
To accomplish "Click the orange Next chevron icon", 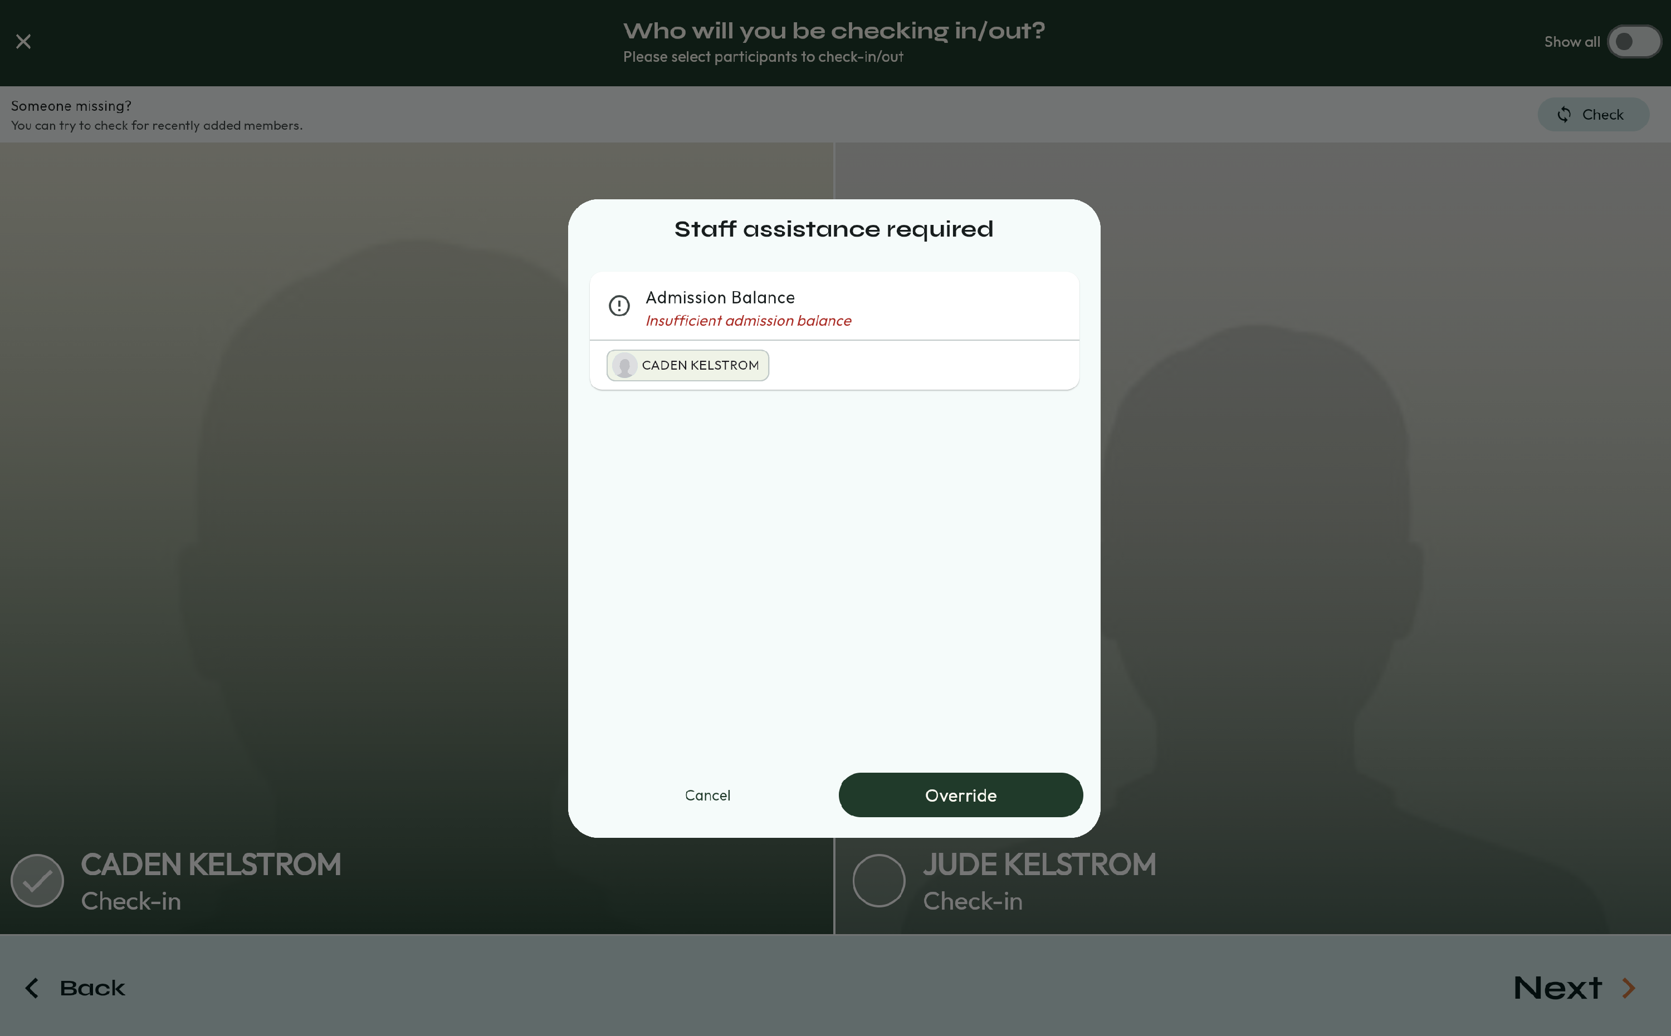I will (x=1629, y=988).
